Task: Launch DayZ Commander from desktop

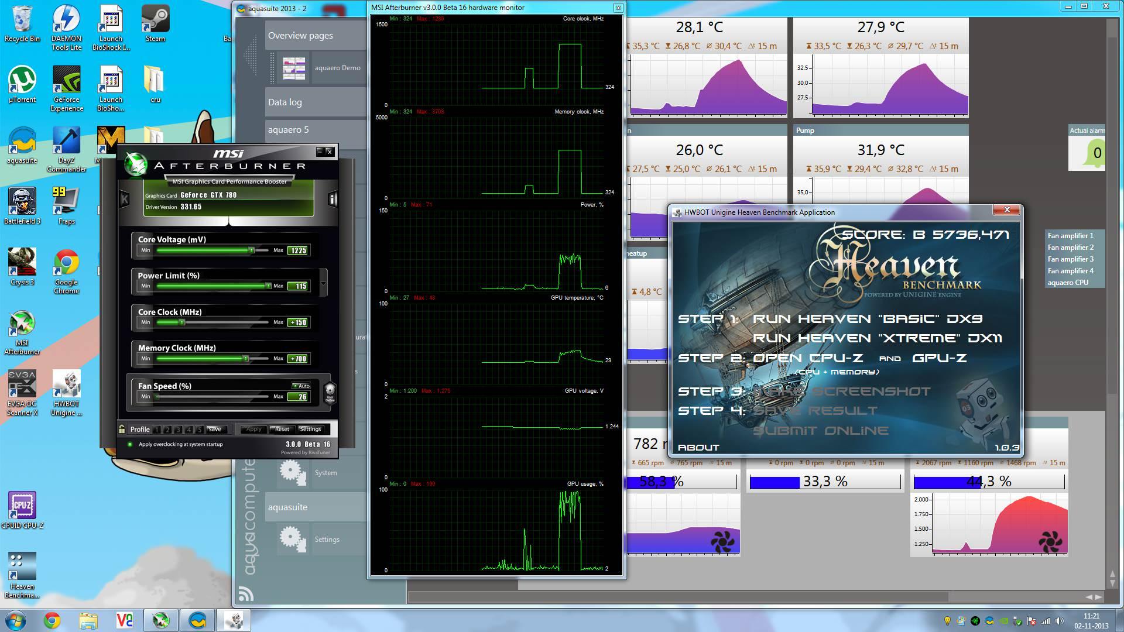Action: (x=66, y=150)
